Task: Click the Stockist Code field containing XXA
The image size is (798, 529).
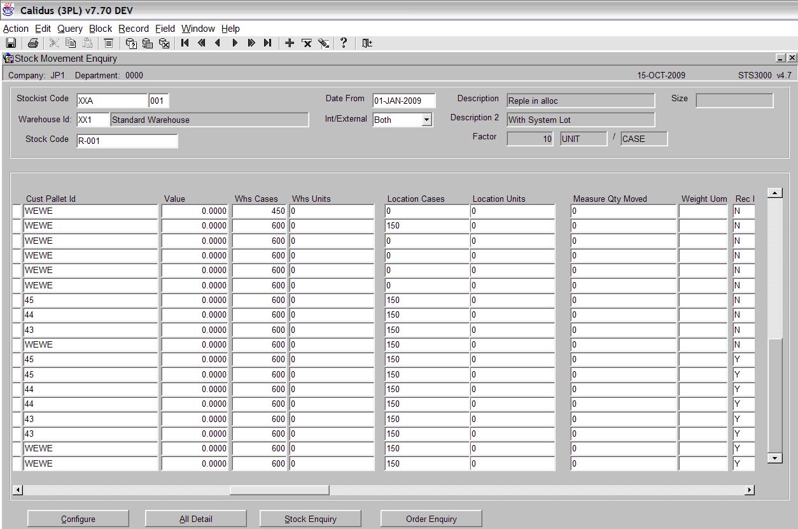Action: (x=112, y=101)
